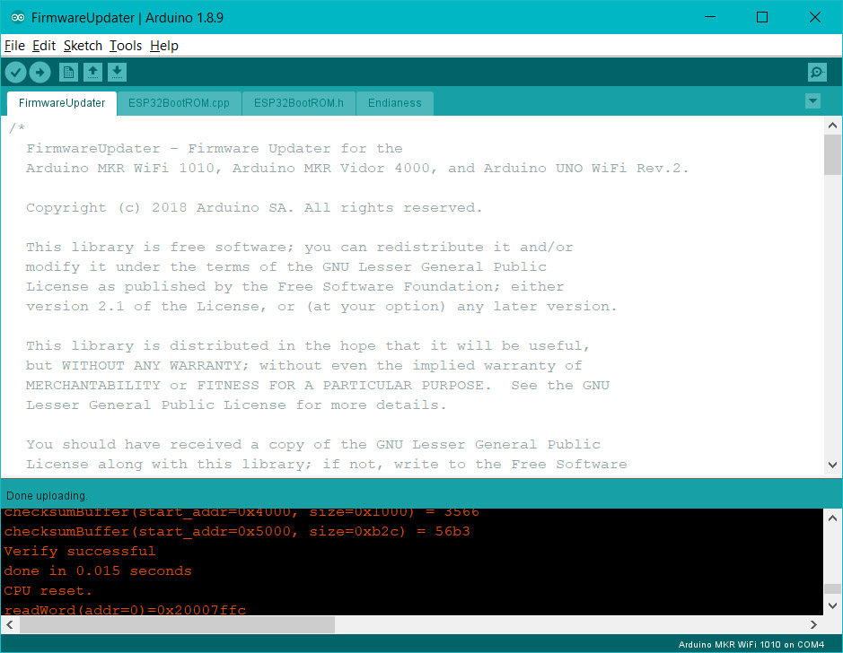The image size is (843, 653).
Task: Click the console horizontal scrollbar thumb
Action: [x=178, y=624]
